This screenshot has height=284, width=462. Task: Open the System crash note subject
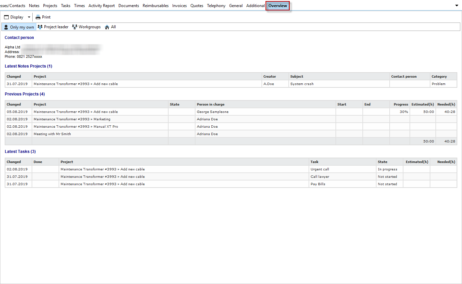click(x=302, y=84)
